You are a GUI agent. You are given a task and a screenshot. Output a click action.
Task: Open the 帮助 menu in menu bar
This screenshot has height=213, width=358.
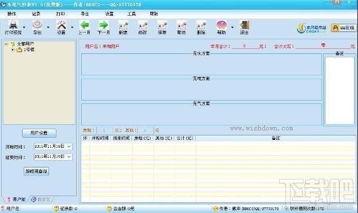click(x=154, y=14)
